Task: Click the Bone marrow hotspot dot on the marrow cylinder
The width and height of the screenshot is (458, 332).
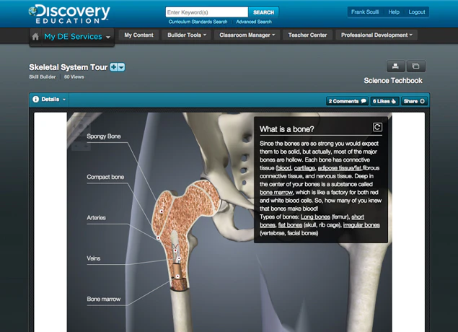Action: pos(177,276)
